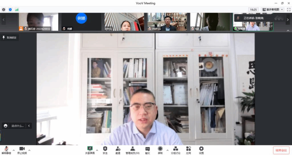Viewport: 292px width, 155px height.
Task: Click the invite participants icon
Action: pos(118,150)
